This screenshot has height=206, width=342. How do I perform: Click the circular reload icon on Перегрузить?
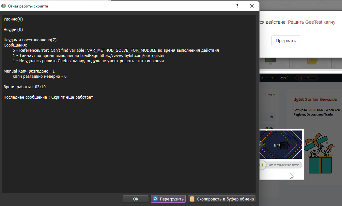click(x=155, y=199)
